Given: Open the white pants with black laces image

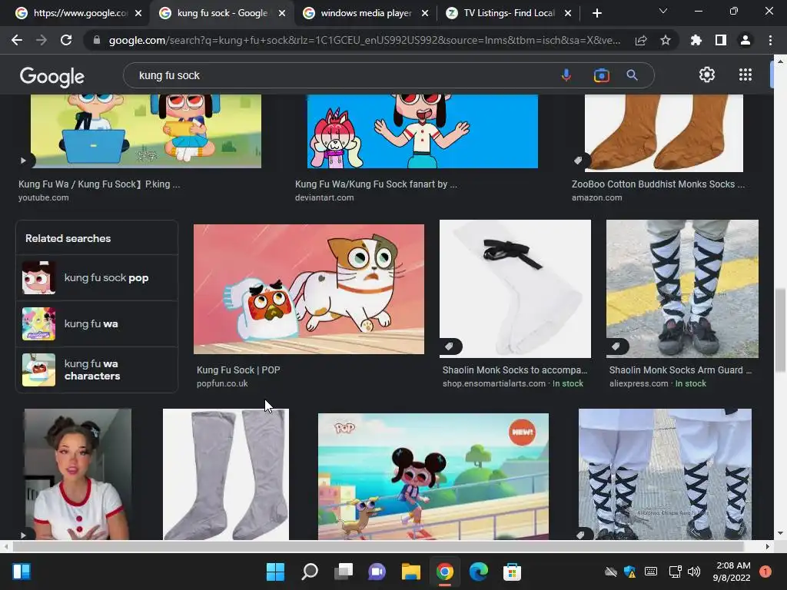Looking at the screenshot, I should click(665, 474).
